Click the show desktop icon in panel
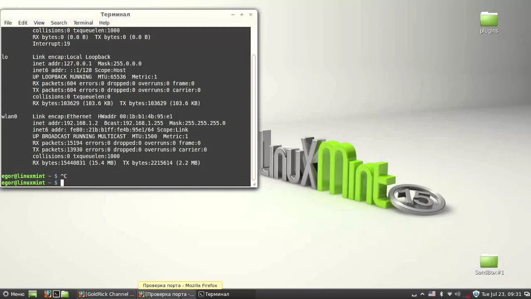This screenshot has height=299, width=531. pyautogui.click(x=32, y=294)
